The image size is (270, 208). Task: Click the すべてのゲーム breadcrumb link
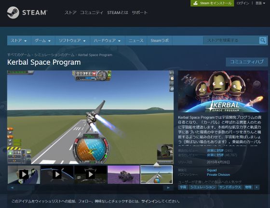tap(19, 55)
